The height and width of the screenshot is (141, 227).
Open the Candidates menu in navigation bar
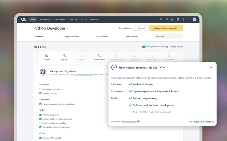click(45, 19)
